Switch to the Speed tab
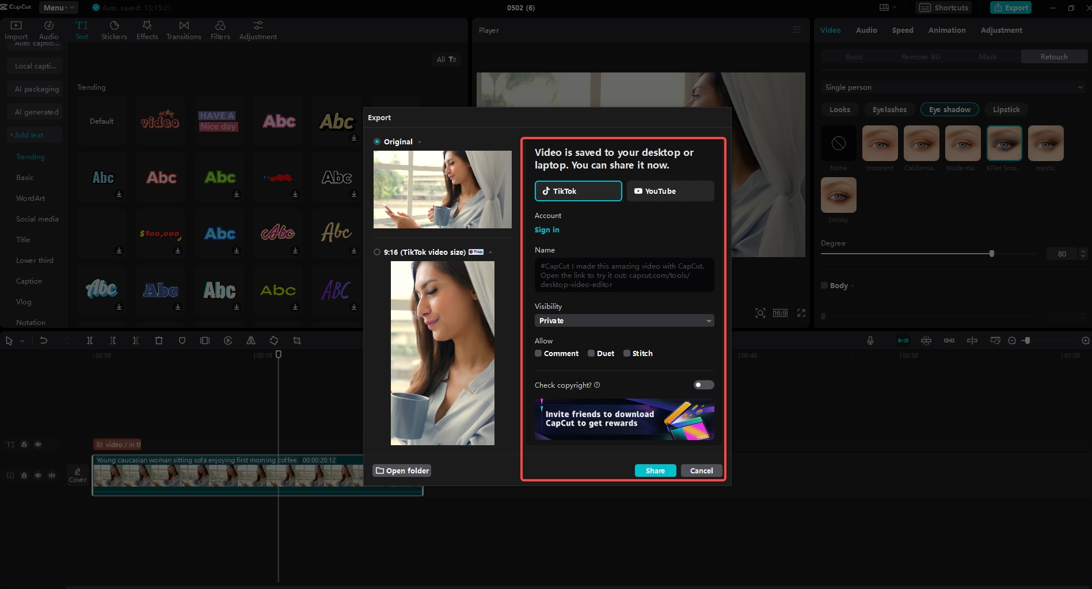This screenshot has width=1092, height=589. click(902, 30)
